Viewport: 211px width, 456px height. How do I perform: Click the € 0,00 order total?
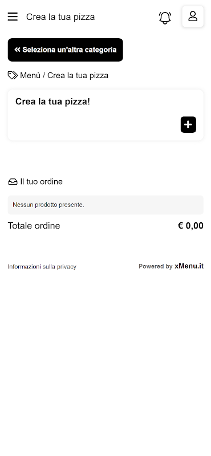coord(190,226)
